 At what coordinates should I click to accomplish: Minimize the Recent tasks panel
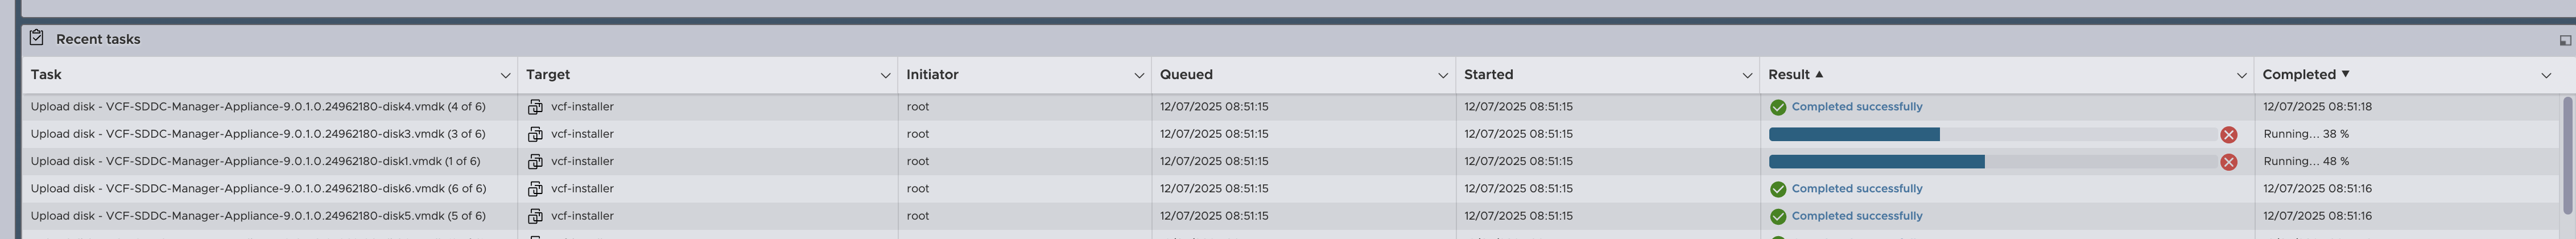point(2564,40)
